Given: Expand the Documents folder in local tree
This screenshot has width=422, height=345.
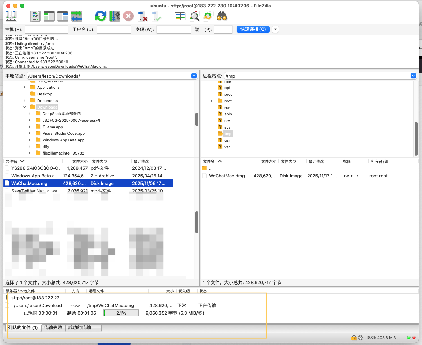Looking at the screenshot, I should (25, 101).
